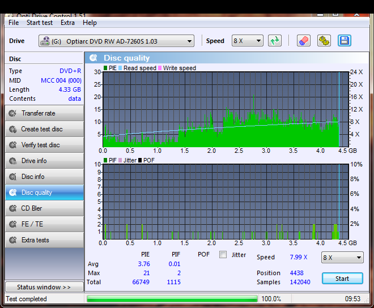This screenshot has width=374, height=308.
Task: Click the eraser icon to erase disc
Action: coord(304,41)
